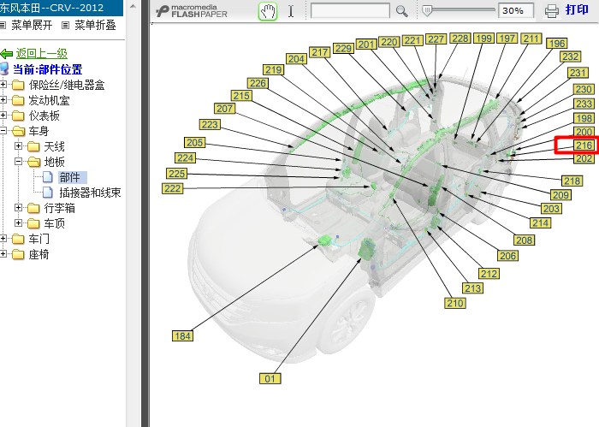Click component label 01
The image size is (599, 427).
(270, 378)
